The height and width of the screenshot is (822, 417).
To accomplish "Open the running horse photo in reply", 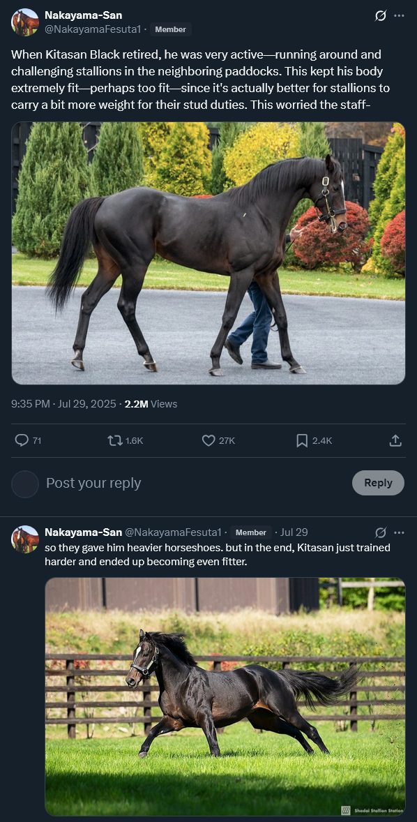I will click(225, 696).
